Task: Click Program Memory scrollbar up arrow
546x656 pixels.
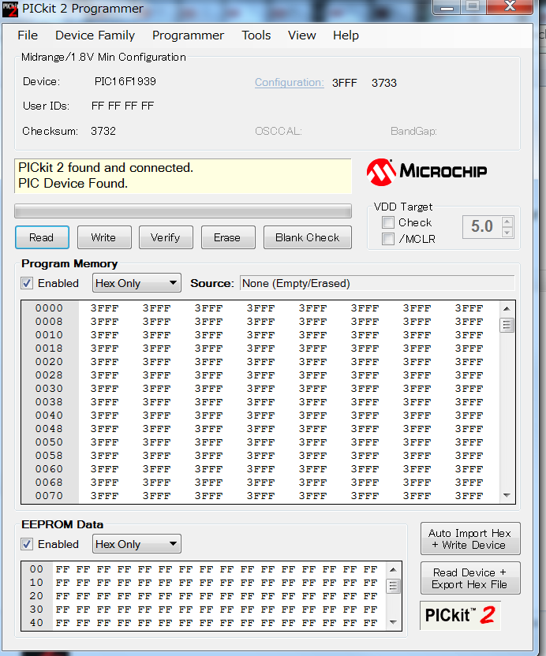Action: 507,309
